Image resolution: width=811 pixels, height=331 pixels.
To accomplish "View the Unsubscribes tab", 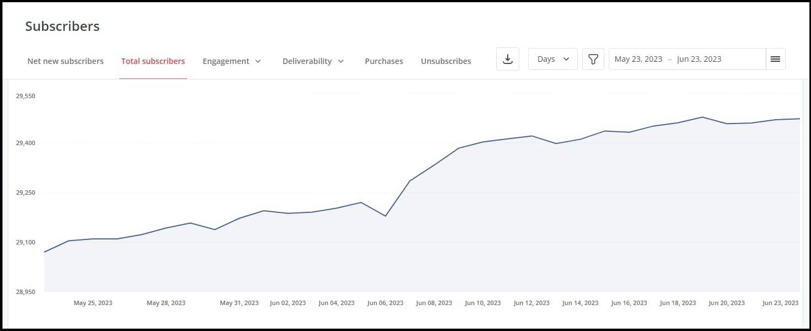I will [x=446, y=61].
